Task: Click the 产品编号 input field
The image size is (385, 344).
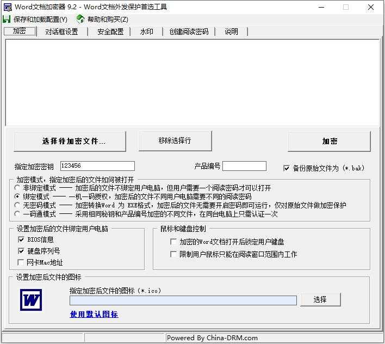Action: point(244,166)
